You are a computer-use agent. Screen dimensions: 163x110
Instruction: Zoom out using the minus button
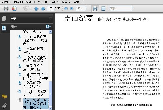click(66, 8)
